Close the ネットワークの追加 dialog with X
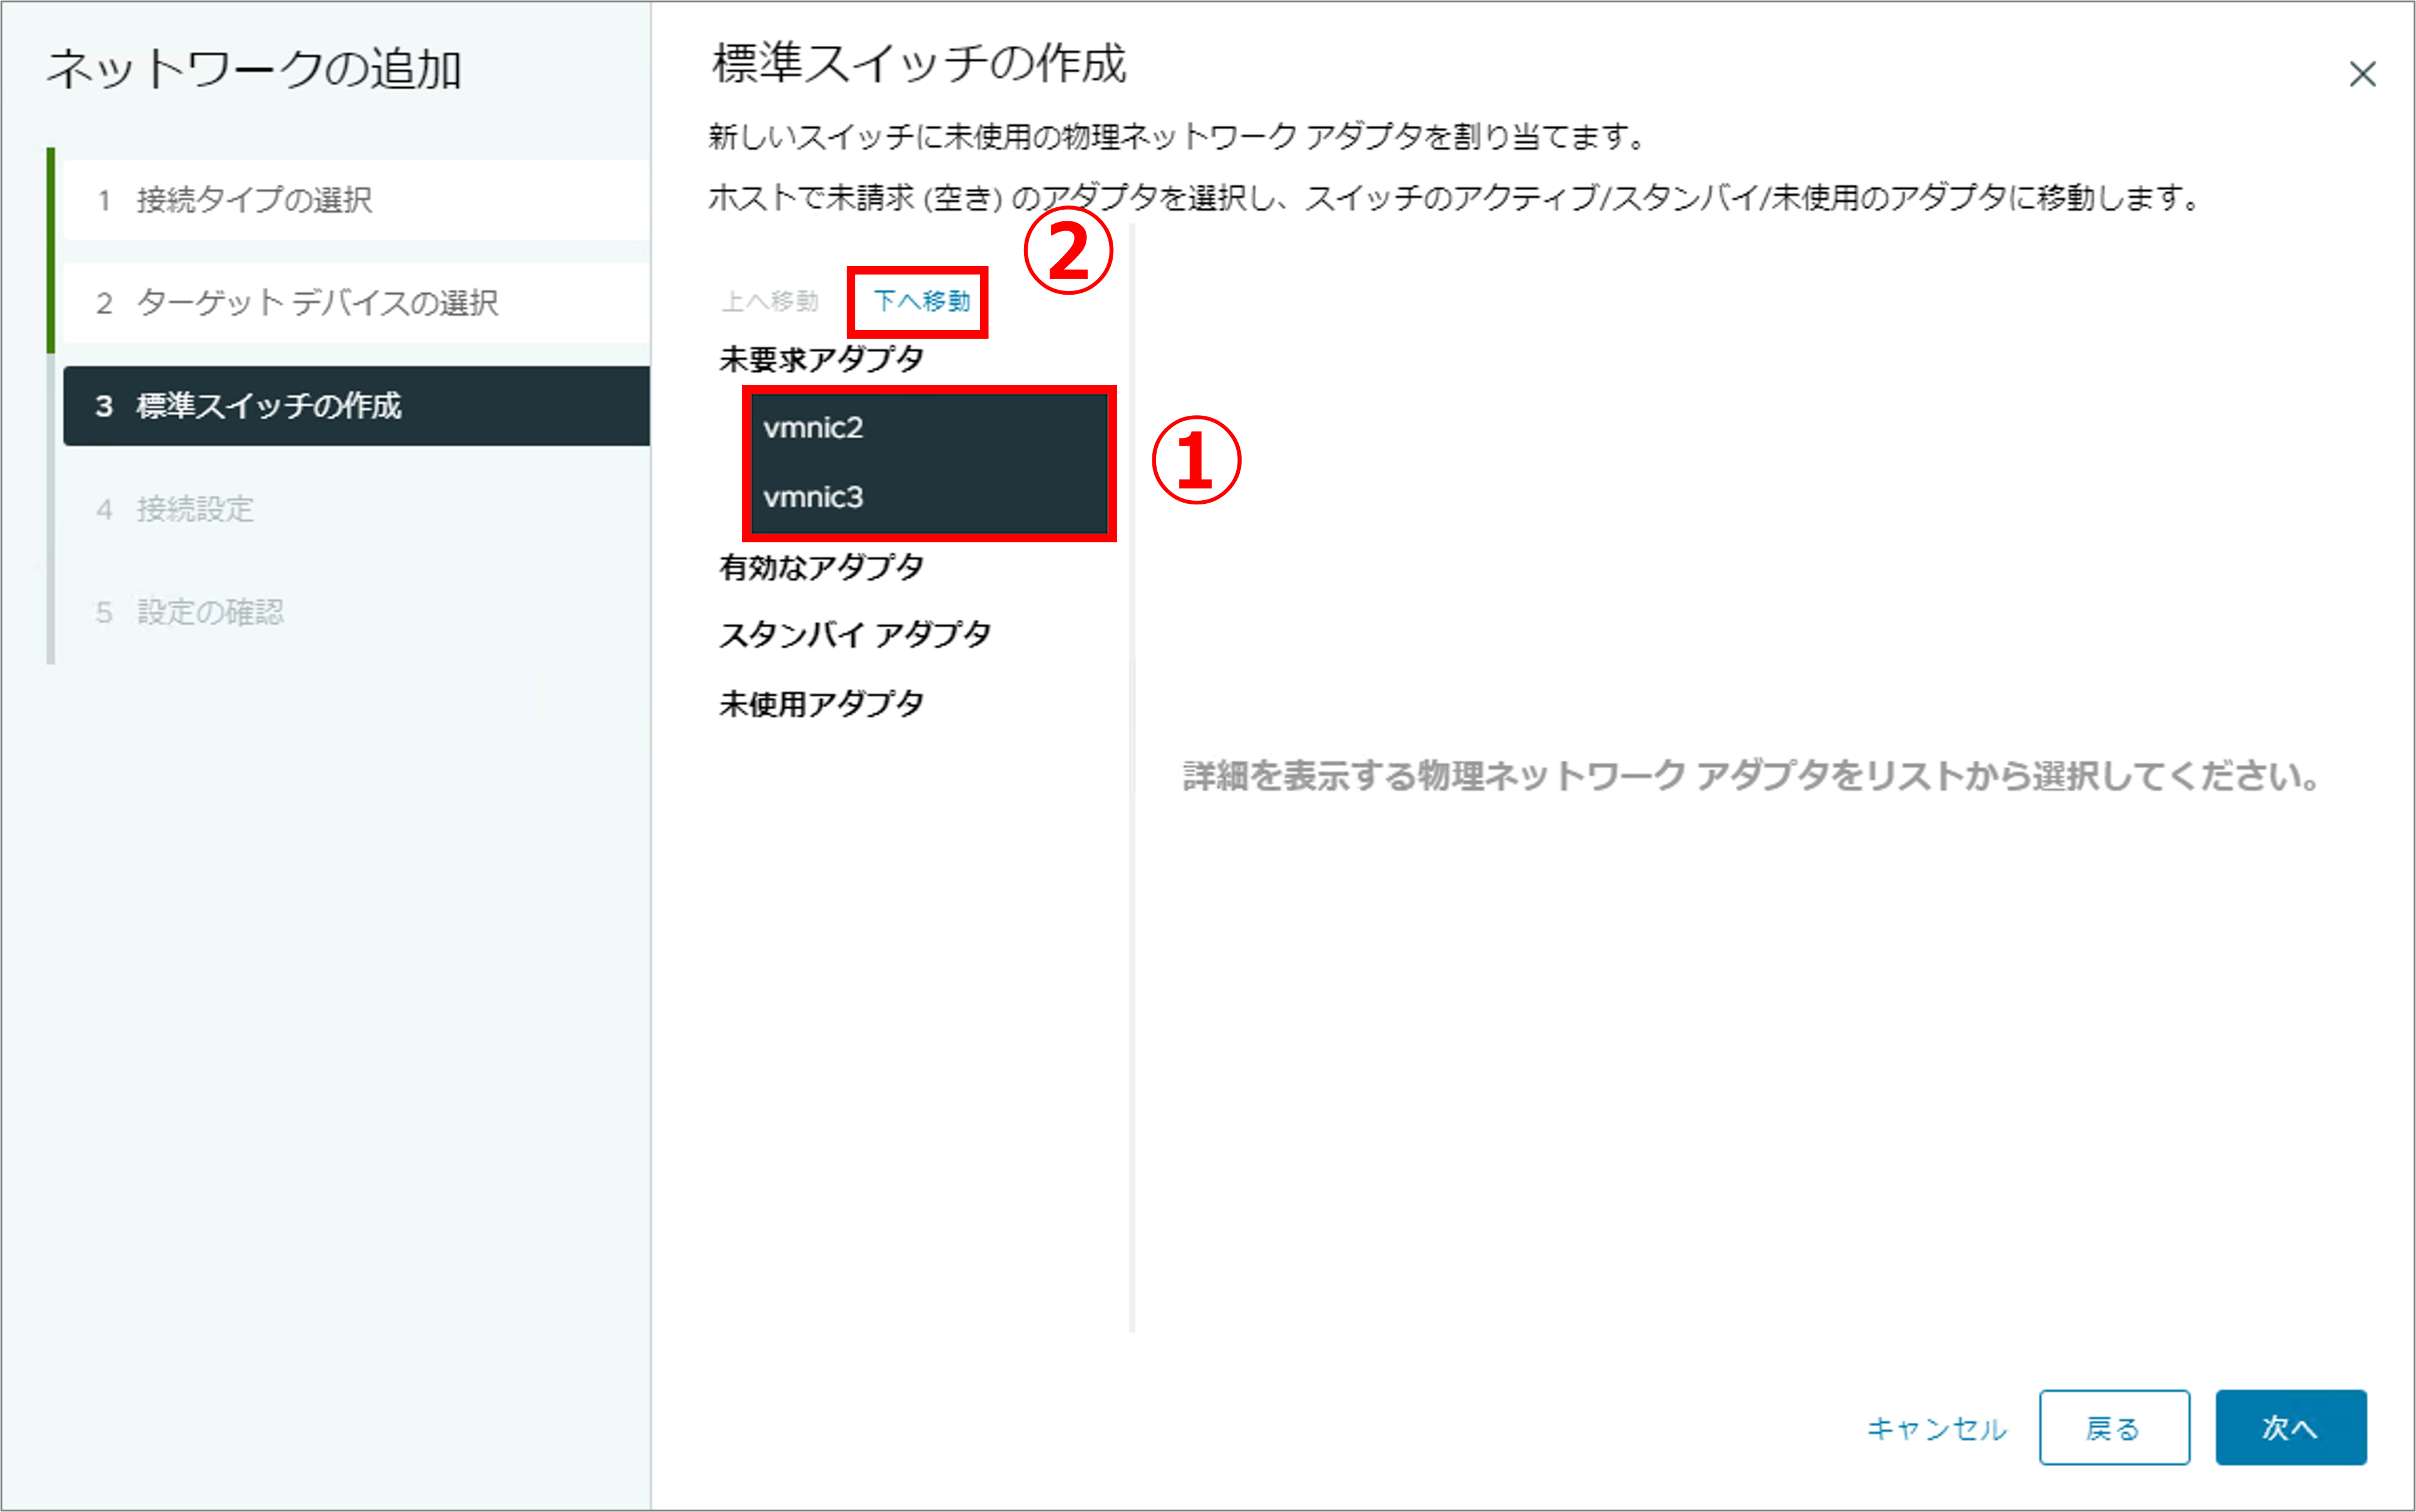 (2362, 74)
